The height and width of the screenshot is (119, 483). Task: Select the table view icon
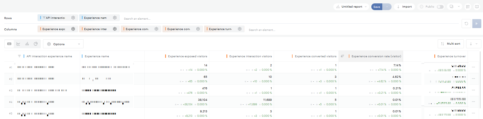click(x=9, y=44)
